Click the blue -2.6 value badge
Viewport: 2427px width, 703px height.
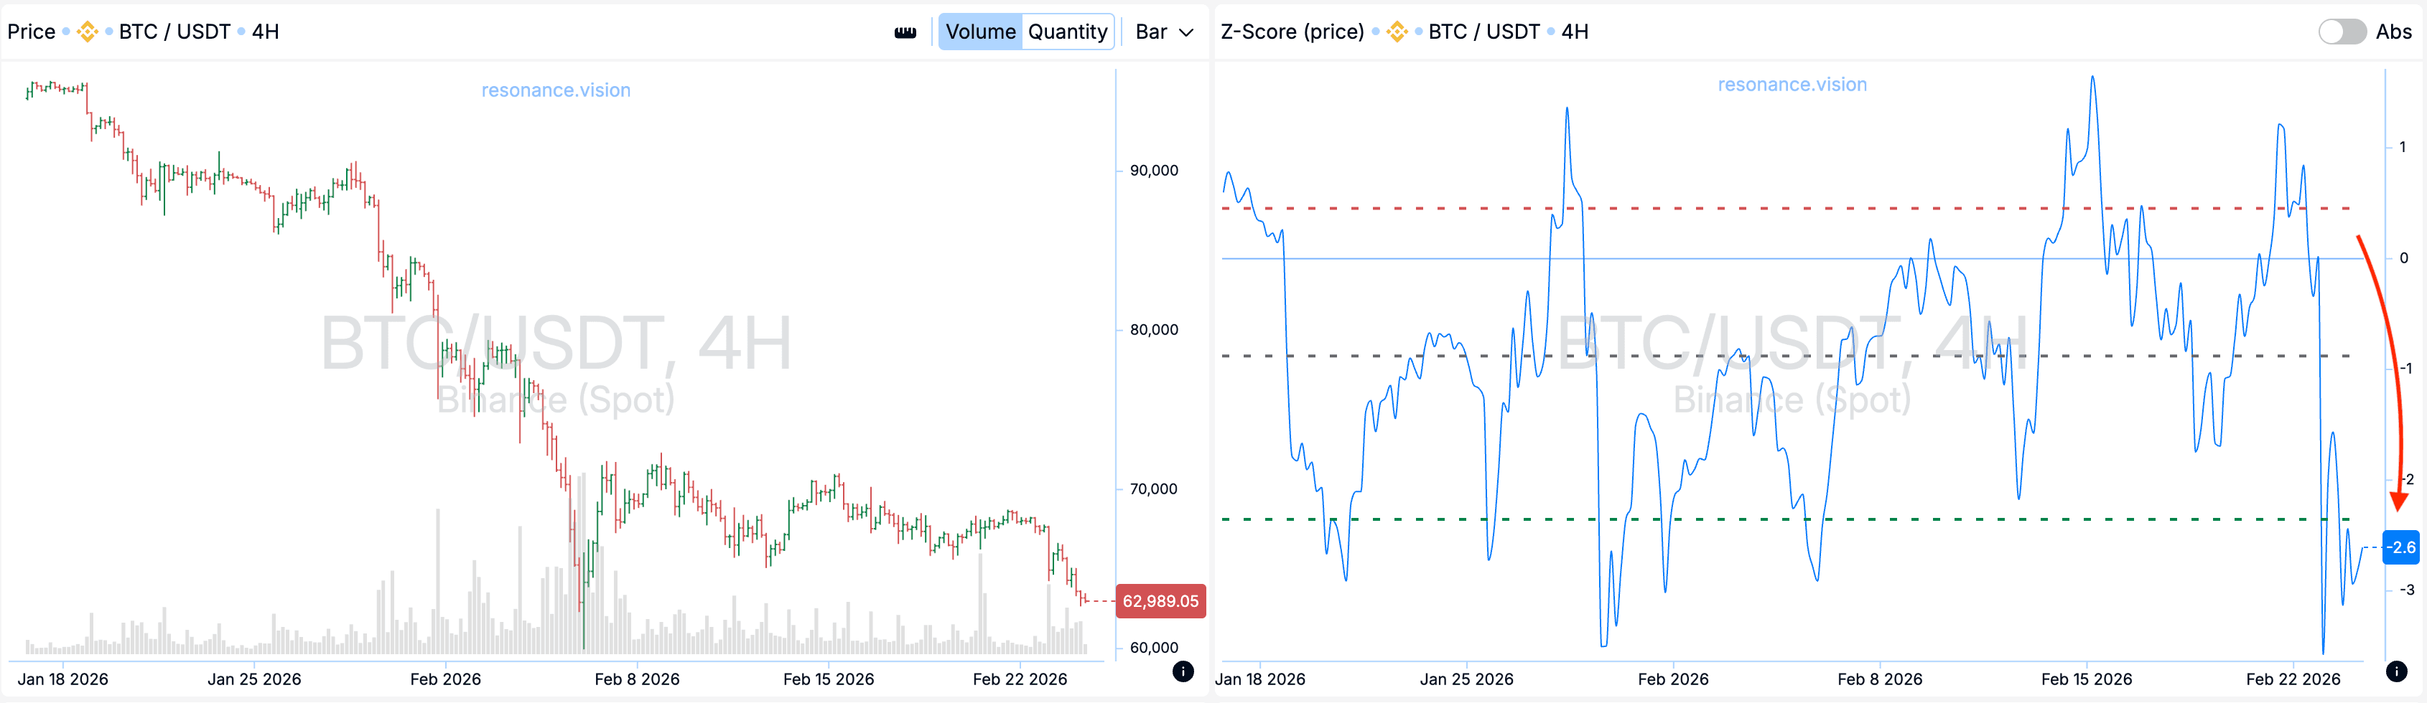click(x=2400, y=548)
